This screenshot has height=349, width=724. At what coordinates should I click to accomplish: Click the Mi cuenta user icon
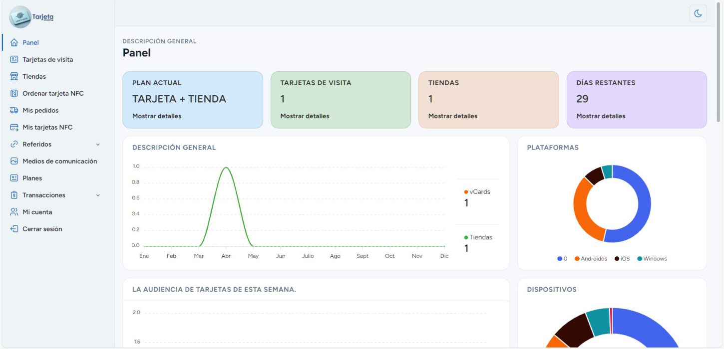[x=14, y=212]
